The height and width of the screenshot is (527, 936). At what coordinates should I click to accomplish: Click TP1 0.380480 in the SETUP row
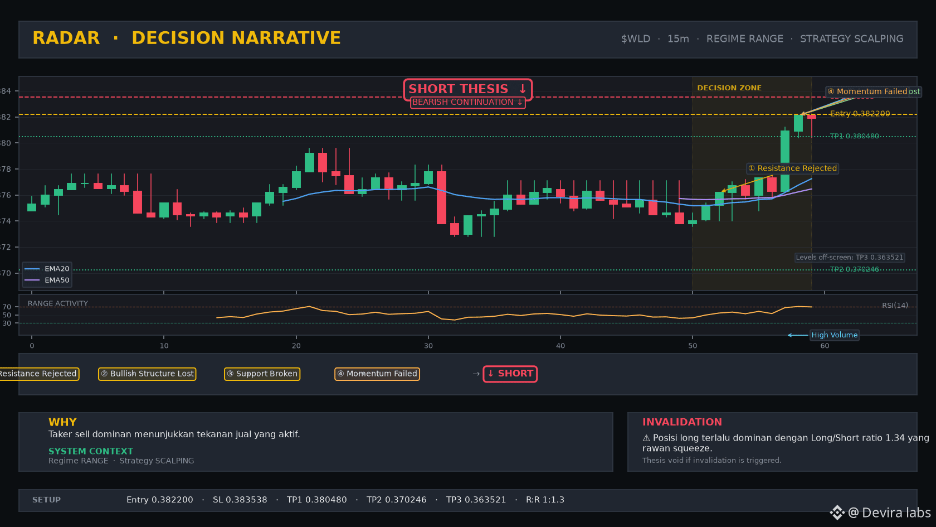(x=317, y=500)
